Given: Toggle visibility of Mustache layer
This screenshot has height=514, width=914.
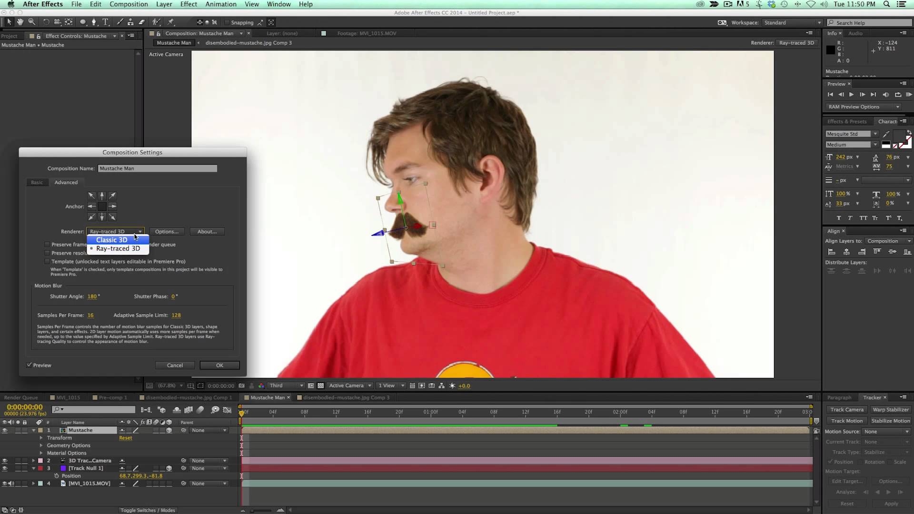Looking at the screenshot, I should 5,430.
